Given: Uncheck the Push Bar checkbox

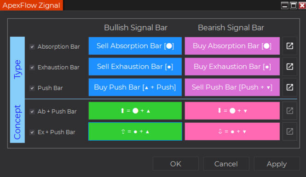Looking at the screenshot, I should [32, 88].
